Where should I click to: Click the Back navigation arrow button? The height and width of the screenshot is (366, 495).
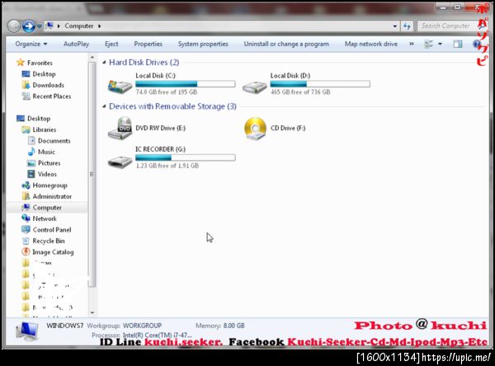tap(14, 26)
